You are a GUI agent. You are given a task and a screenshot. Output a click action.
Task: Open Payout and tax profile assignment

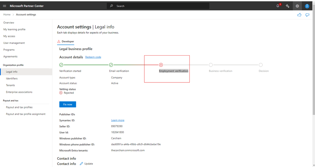coord(26,114)
